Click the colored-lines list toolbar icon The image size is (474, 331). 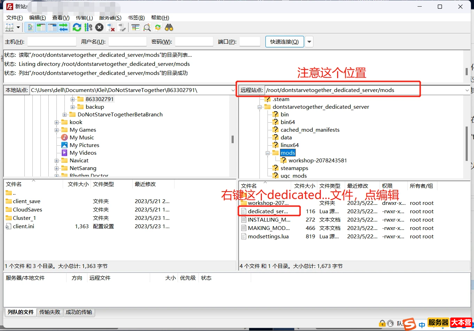point(135,27)
